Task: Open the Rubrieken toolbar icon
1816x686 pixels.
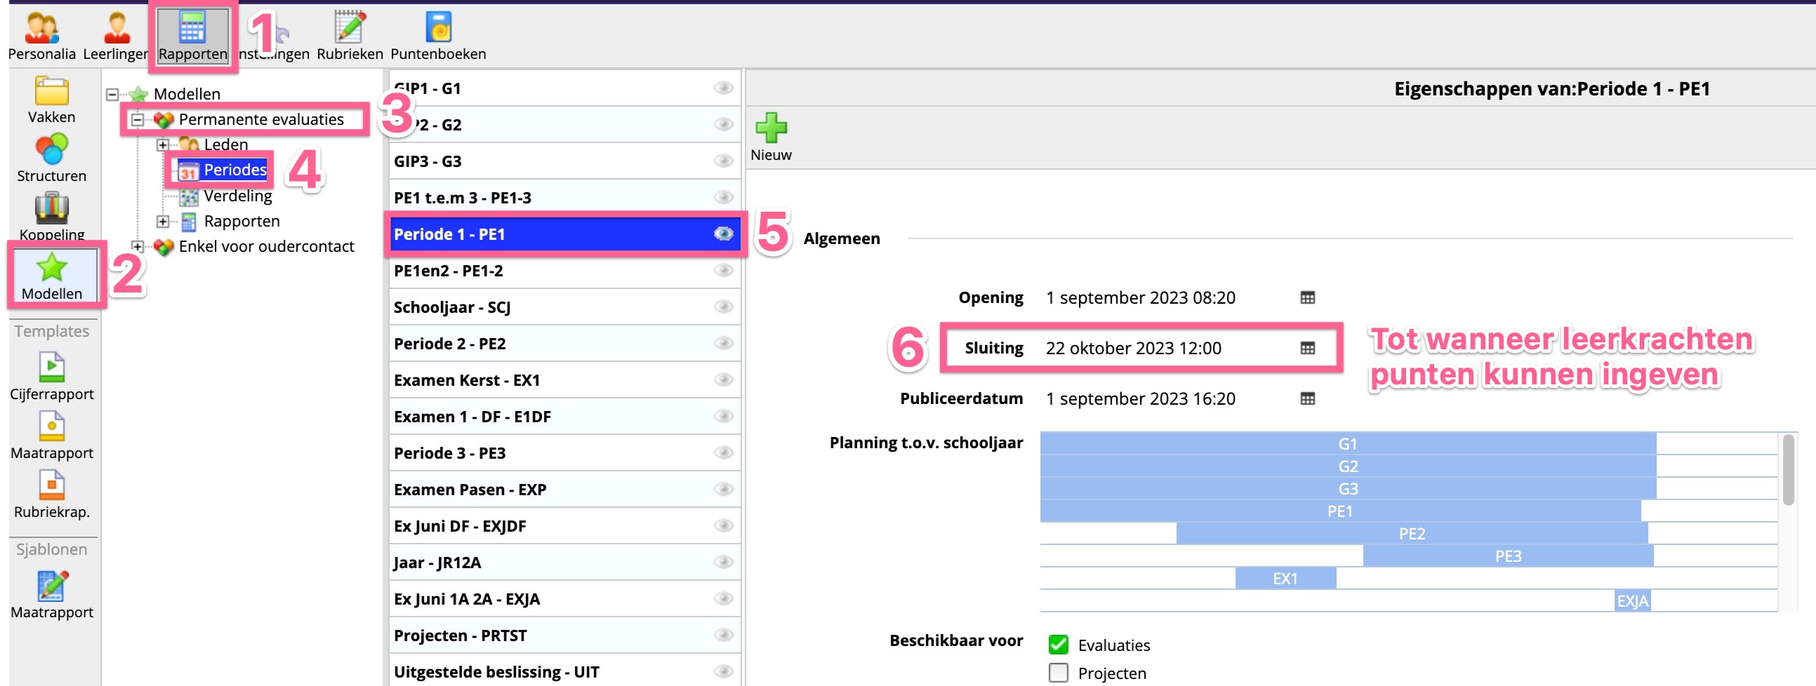Action: pos(350,28)
